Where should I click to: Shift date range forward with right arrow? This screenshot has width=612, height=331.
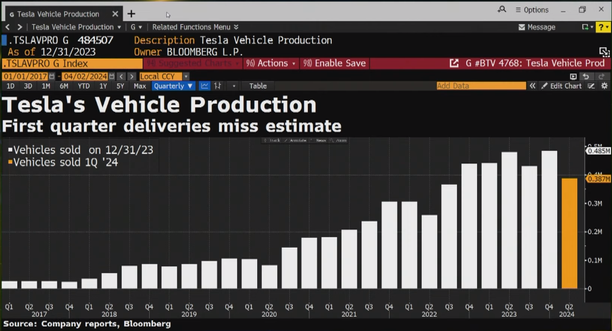tap(132, 77)
